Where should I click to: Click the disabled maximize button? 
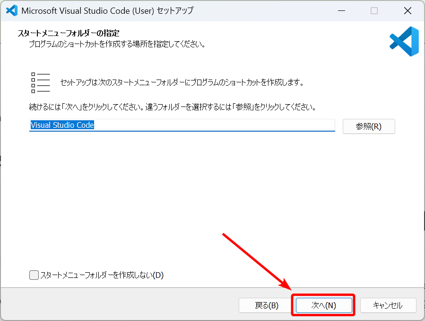(374, 10)
